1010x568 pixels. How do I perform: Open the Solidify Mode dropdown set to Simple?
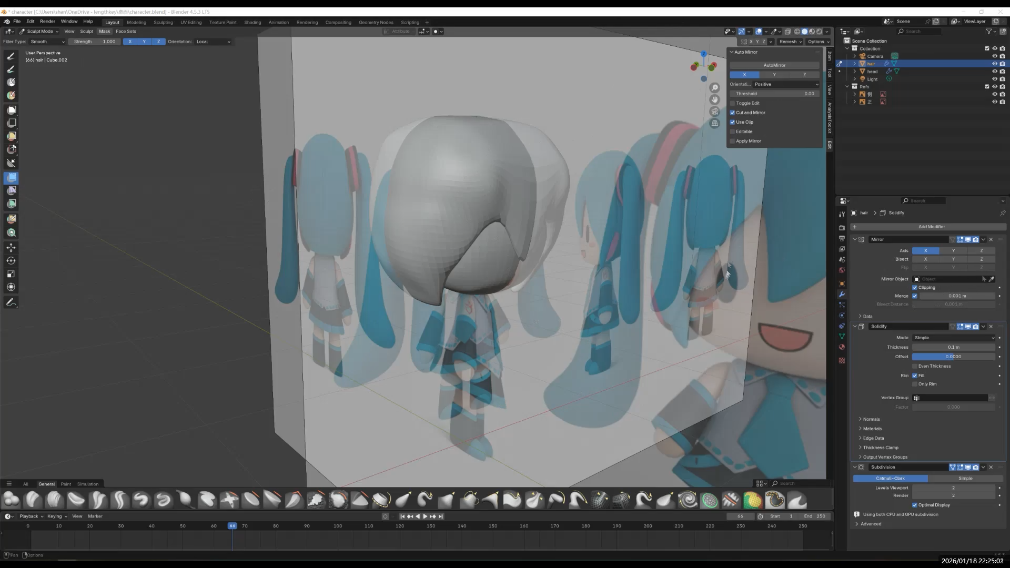[954, 338]
